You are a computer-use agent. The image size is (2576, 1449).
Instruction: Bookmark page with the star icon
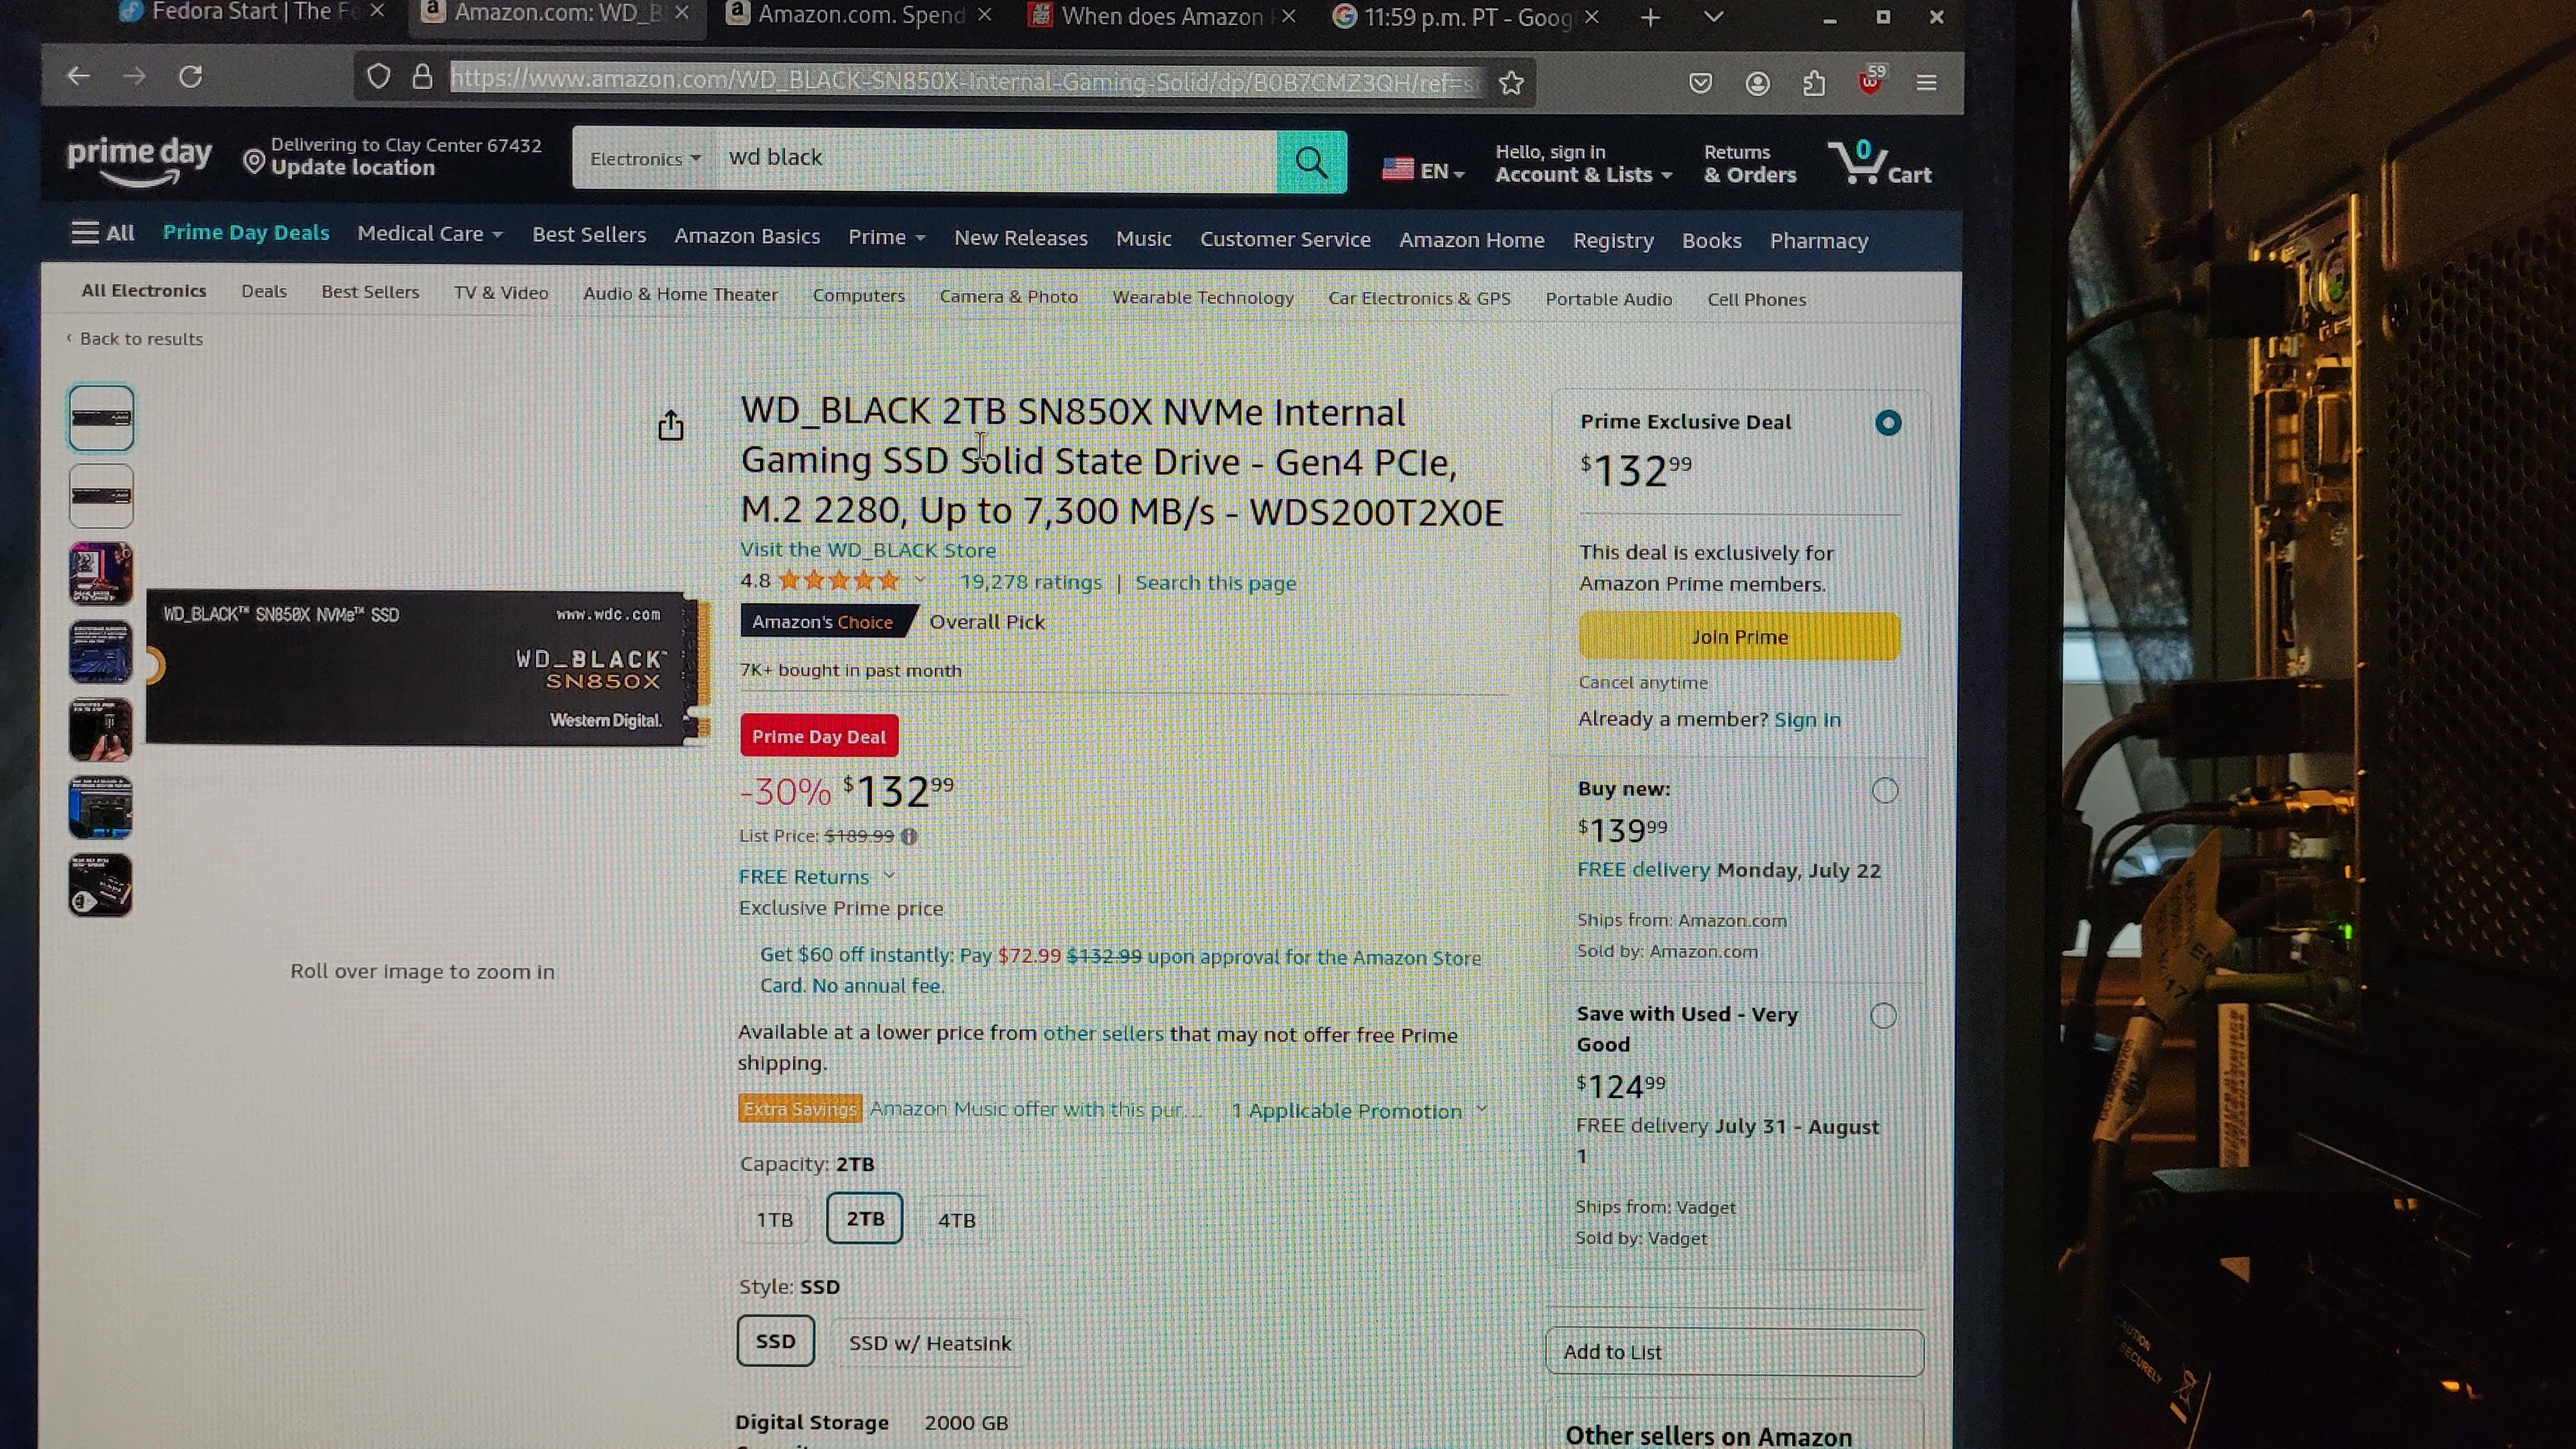1511,83
